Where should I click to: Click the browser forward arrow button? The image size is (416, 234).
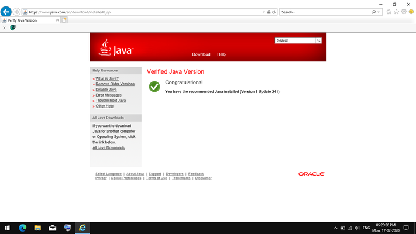pyautogui.click(x=16, y=12)
